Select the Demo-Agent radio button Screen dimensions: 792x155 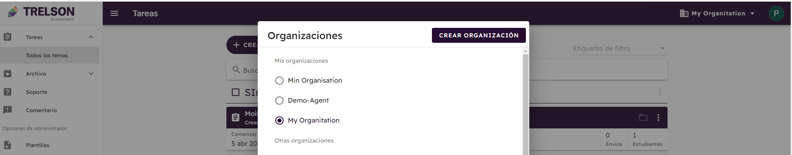(x=279, y=101)
